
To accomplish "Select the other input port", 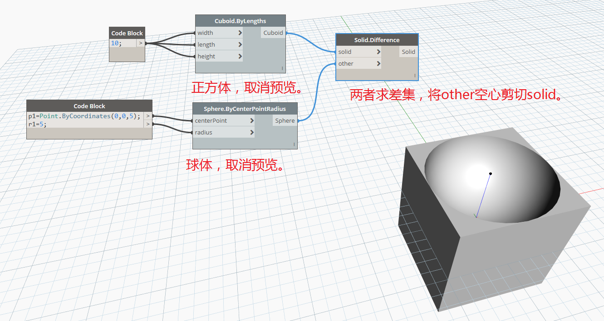I will [358, 64].
